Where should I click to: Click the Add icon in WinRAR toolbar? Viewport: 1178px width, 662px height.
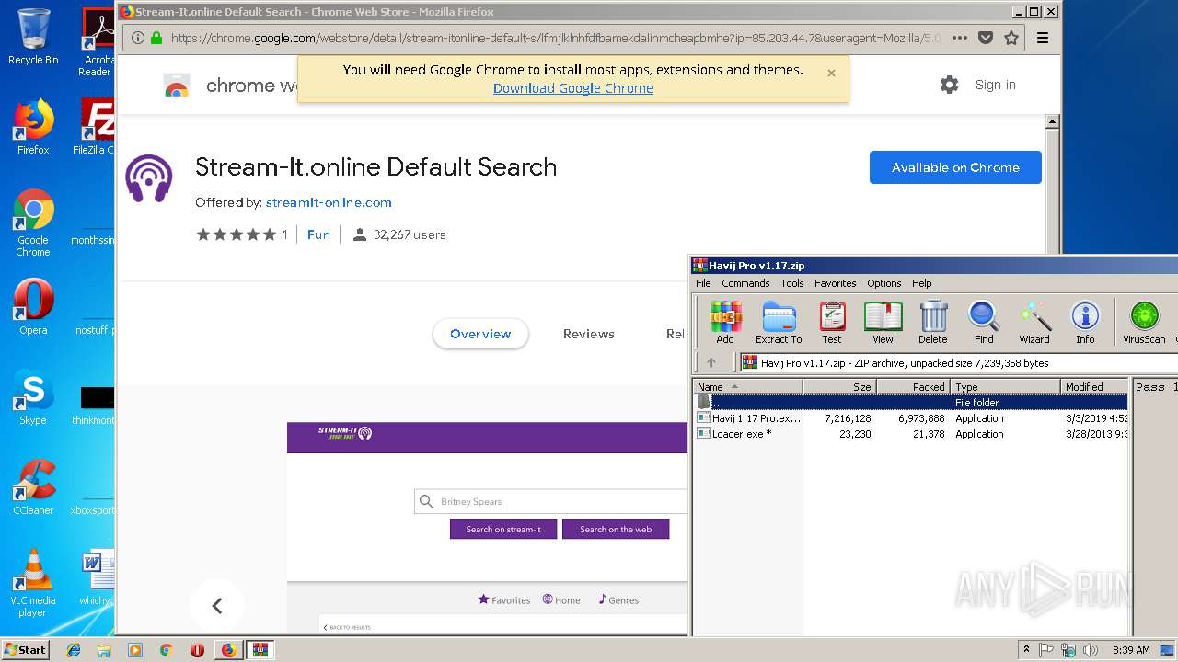(x=725, y=322)
